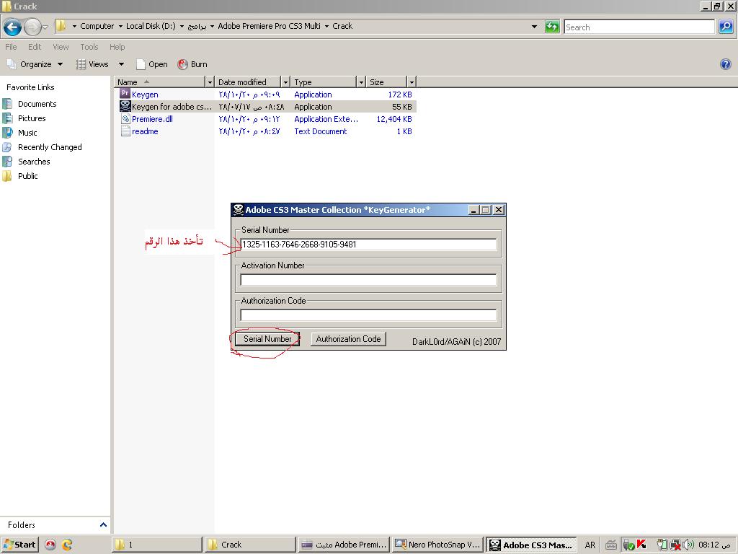Screen dimensions: 738x554
Task: Click the Back navigation arrow
Action: point(12,27)
